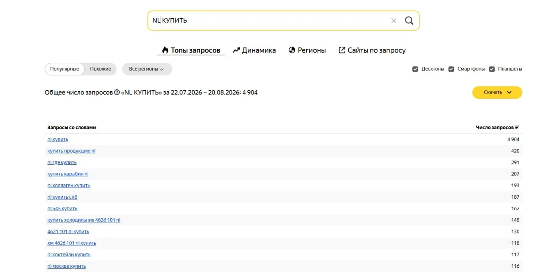Click the magnifying glass search icon
The height and width of the screenshot is (272, 543).
click(x=409, y=20)
